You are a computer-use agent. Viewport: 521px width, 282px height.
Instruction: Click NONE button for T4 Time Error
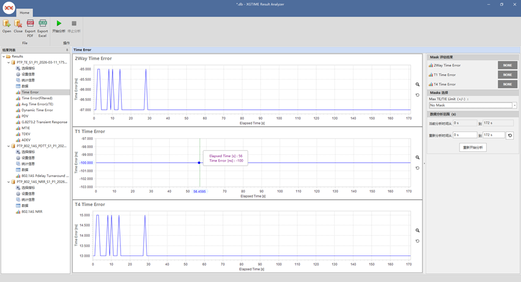coord(507,84)
